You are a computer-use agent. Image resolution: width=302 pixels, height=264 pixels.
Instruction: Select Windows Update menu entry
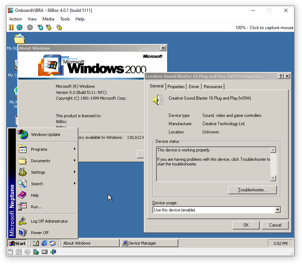coord(47,134)
